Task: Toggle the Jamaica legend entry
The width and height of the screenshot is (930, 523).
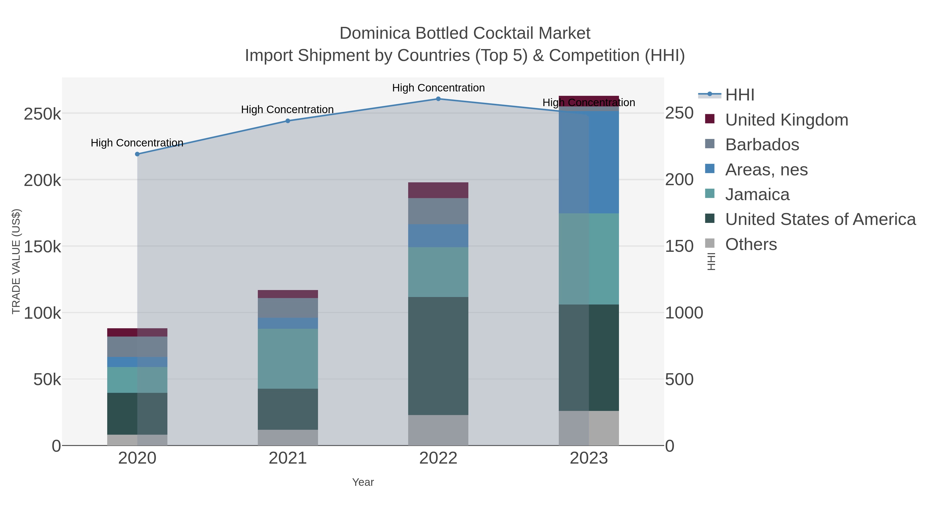Action: [747, 194]
